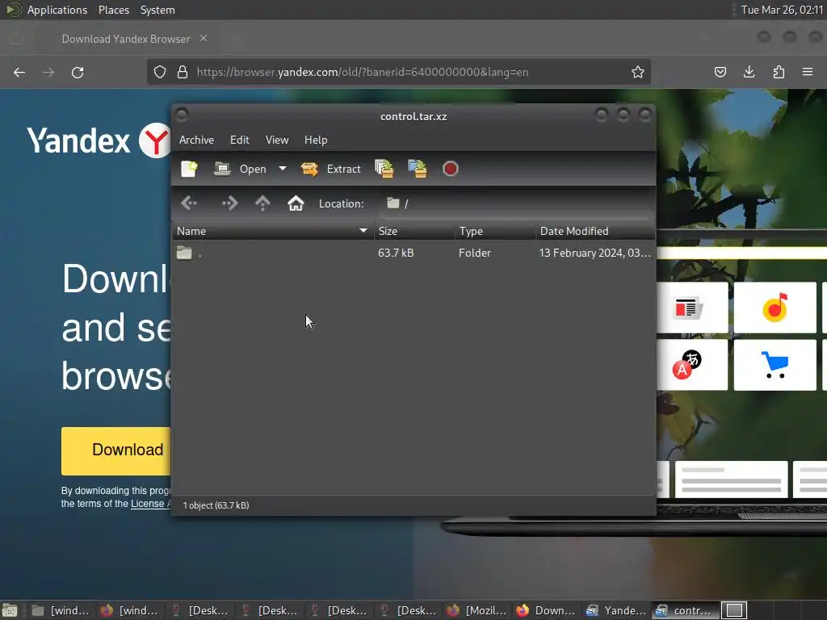Save page to Pocket icon
This screenshot has height=620, width=827.
point(720,72)
